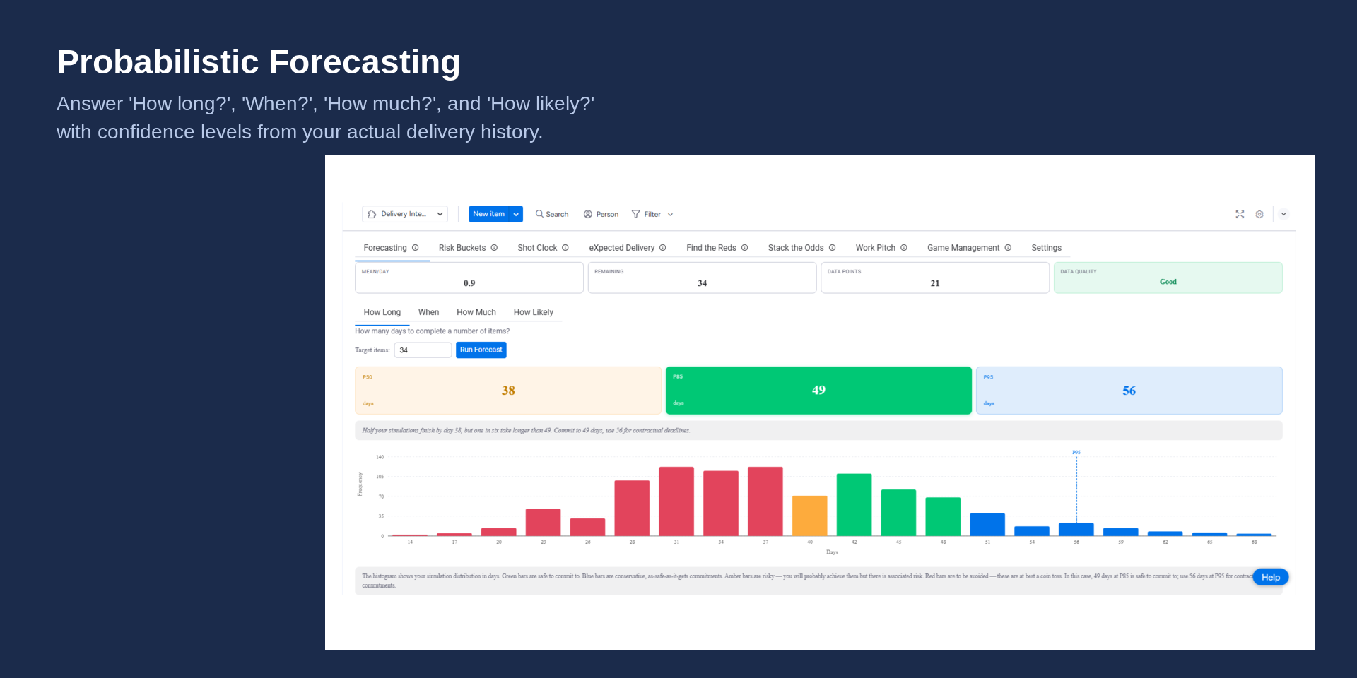Click the Run Forecast button

[x=481, y=350]
